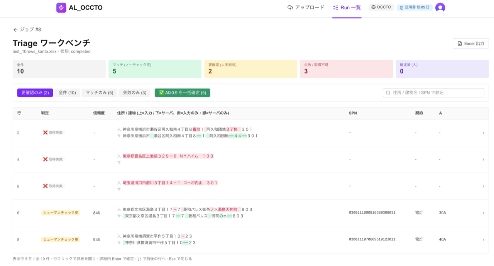Click the 30A amperage value

click(442, 213)
